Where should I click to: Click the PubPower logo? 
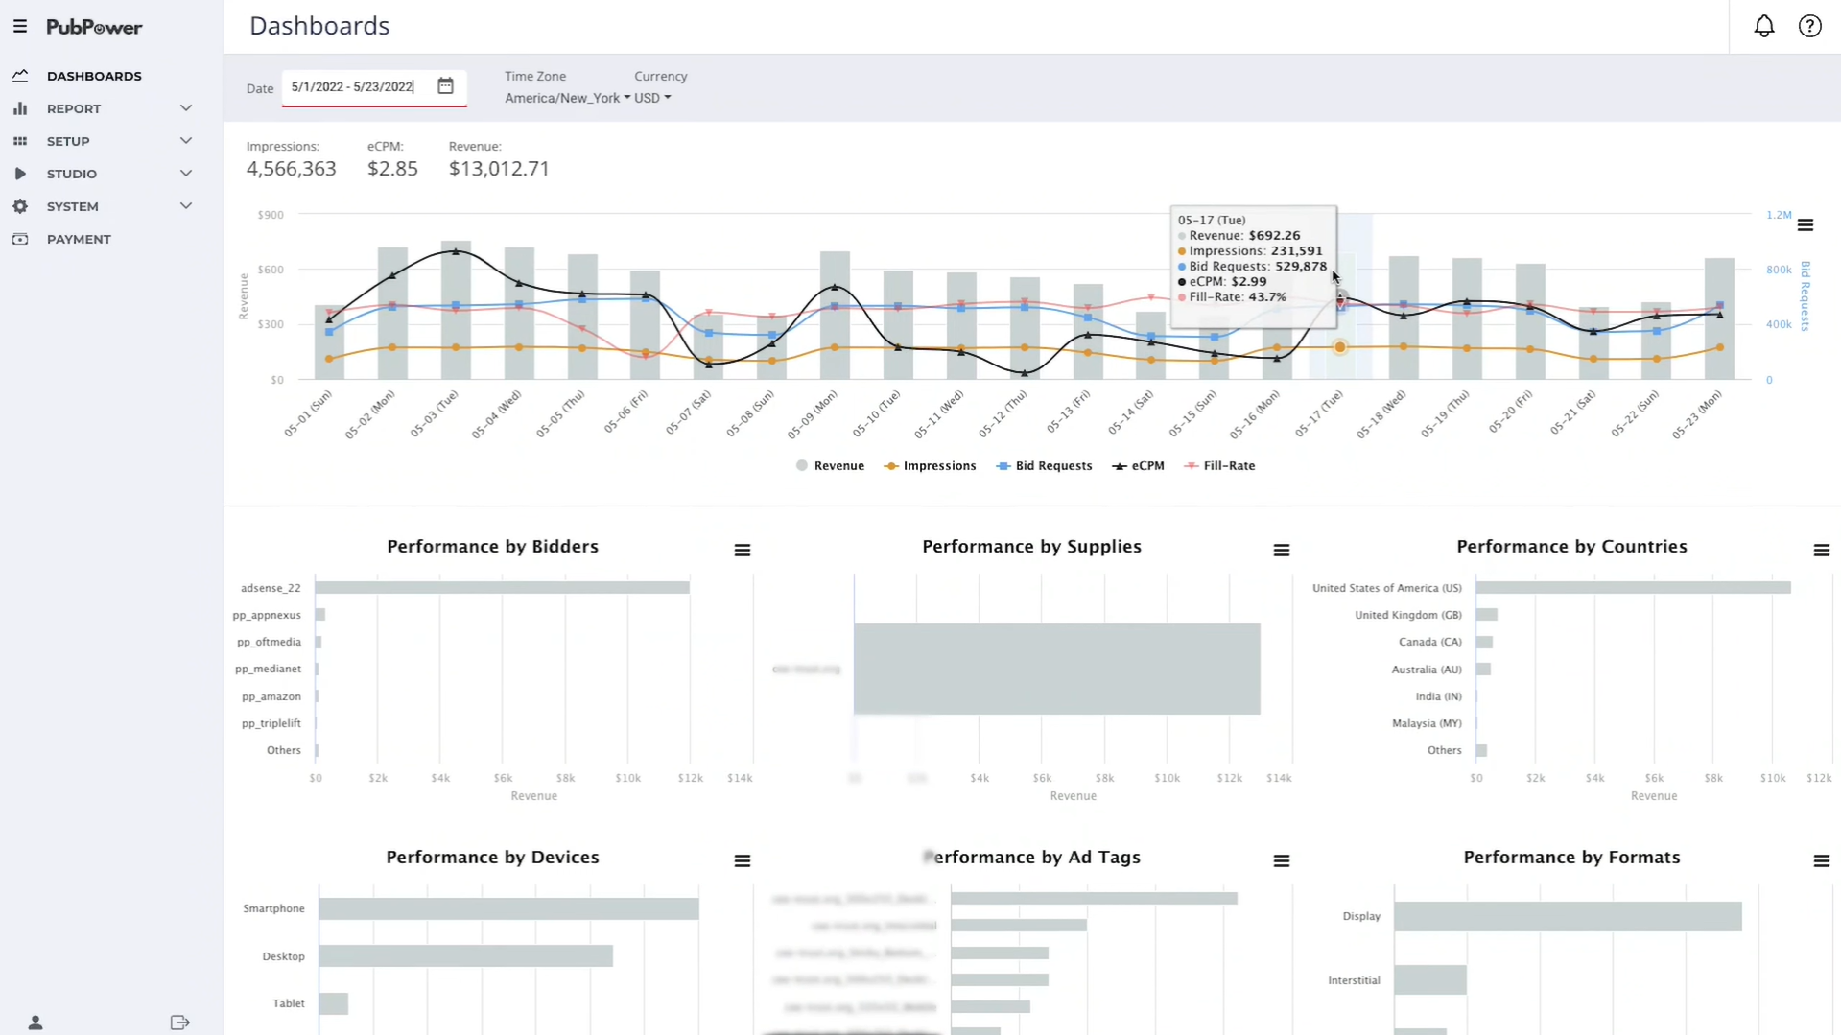coord(94,27)
